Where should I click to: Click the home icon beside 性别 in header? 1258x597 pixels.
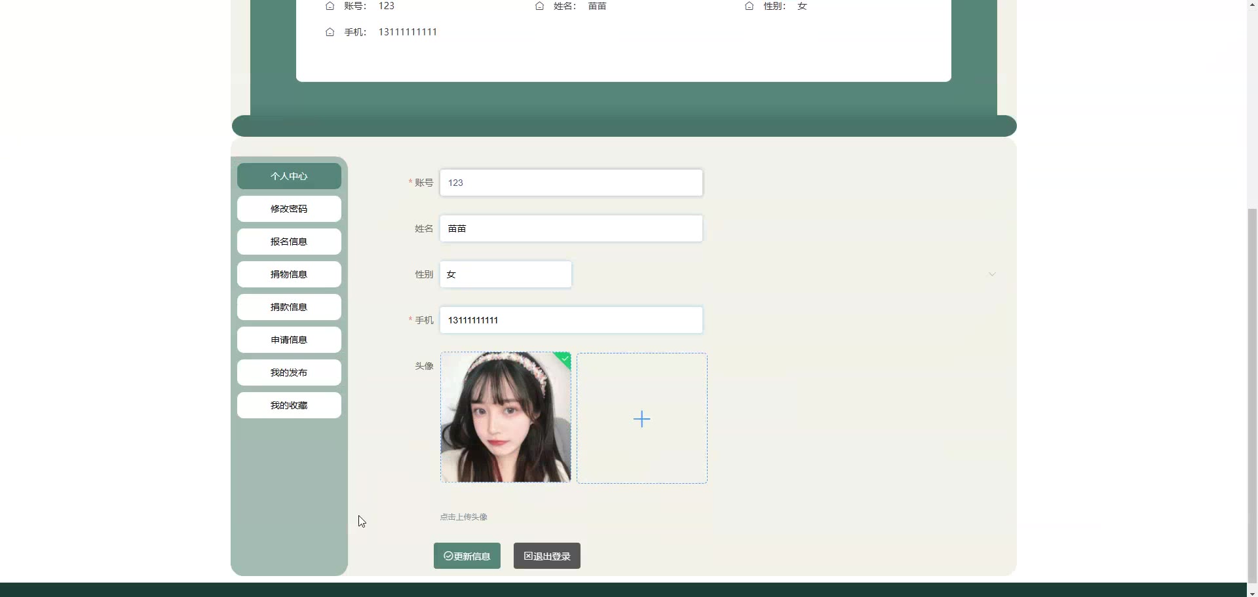pyautogui.click(x=750, y=6)
